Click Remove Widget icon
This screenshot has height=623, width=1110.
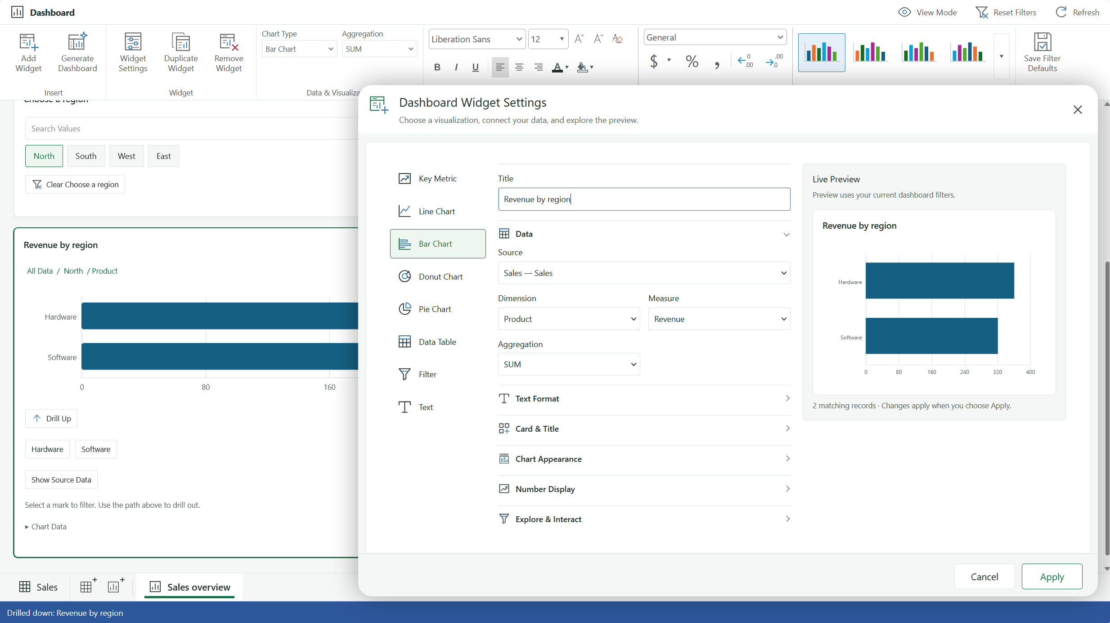[229, 41]
